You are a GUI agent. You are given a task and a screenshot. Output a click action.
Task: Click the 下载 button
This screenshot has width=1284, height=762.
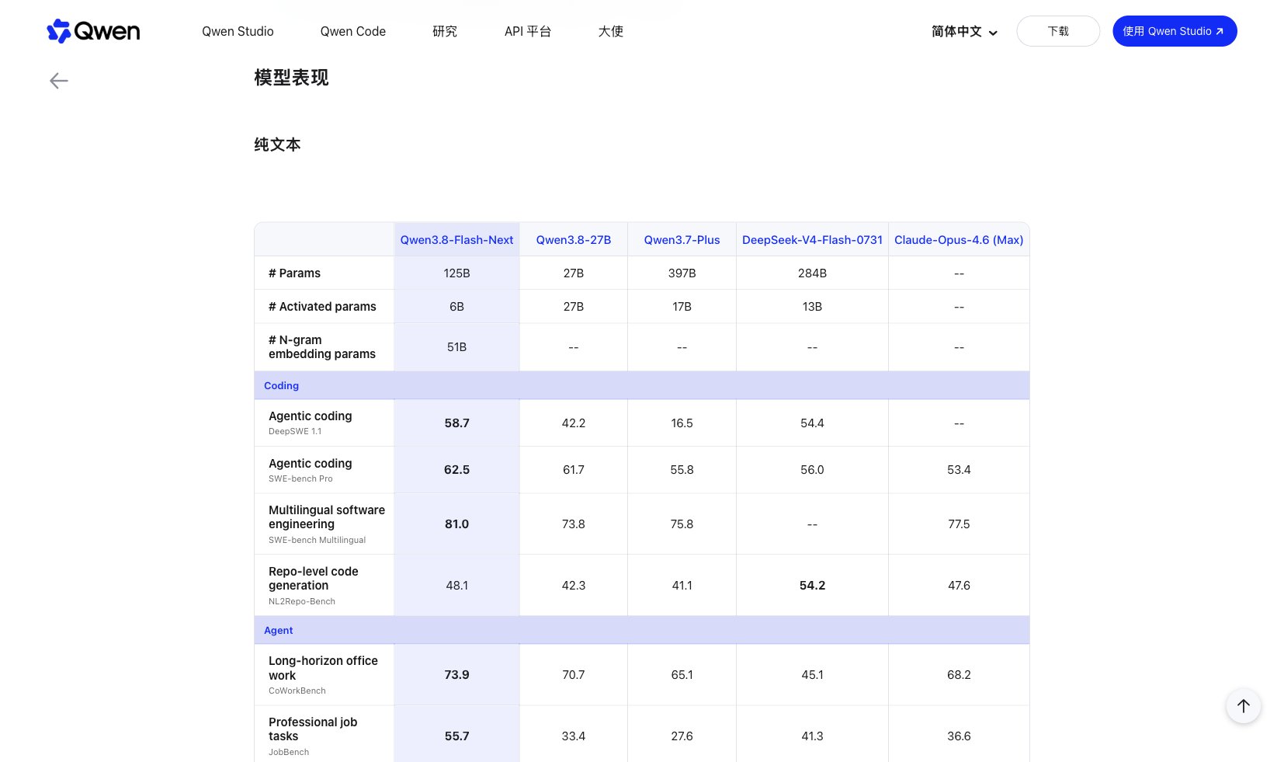point(1058,31)
